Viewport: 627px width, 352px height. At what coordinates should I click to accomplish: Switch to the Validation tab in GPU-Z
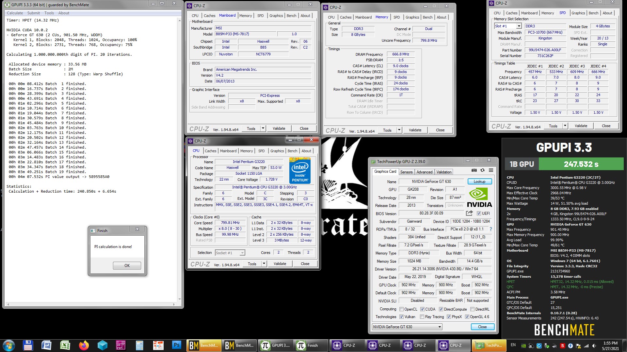[444, 172]
